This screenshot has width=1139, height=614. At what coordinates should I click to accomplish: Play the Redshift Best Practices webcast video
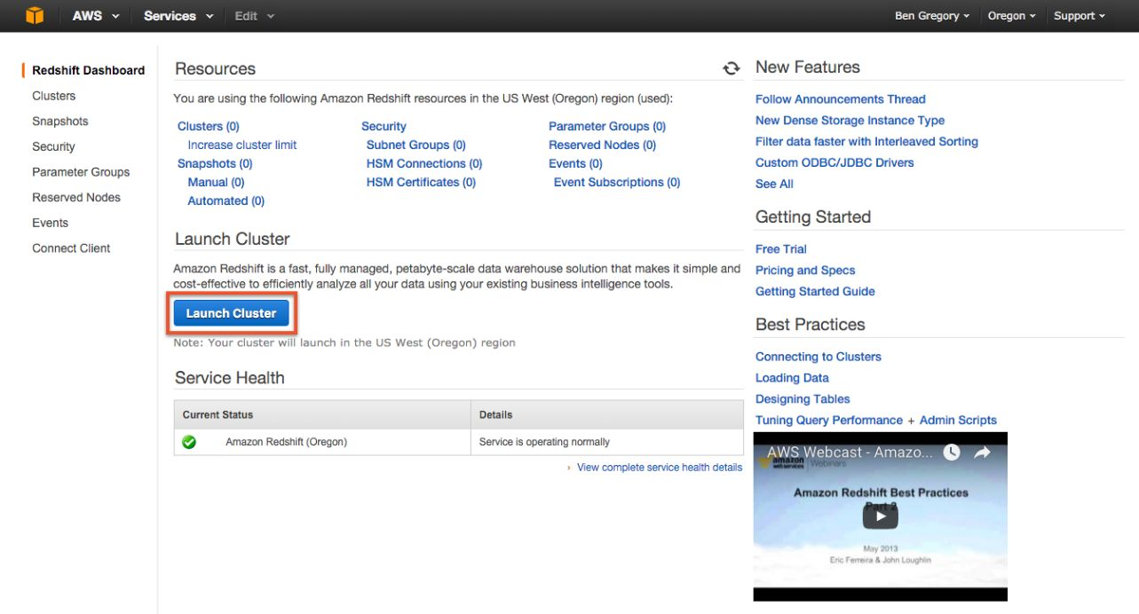(x=880, y=516)
